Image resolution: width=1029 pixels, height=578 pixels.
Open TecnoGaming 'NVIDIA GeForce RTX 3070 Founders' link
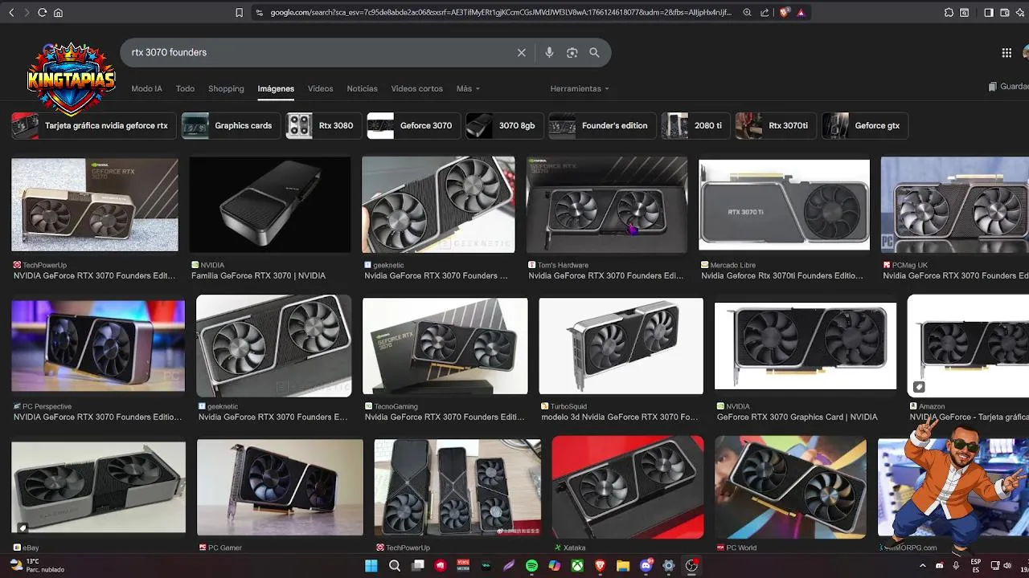coord(445,417)
